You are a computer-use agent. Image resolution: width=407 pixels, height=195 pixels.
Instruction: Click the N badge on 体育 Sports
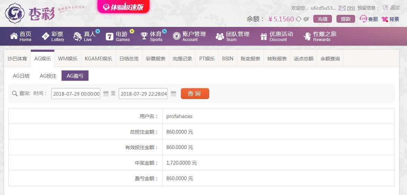click(164, 31)
